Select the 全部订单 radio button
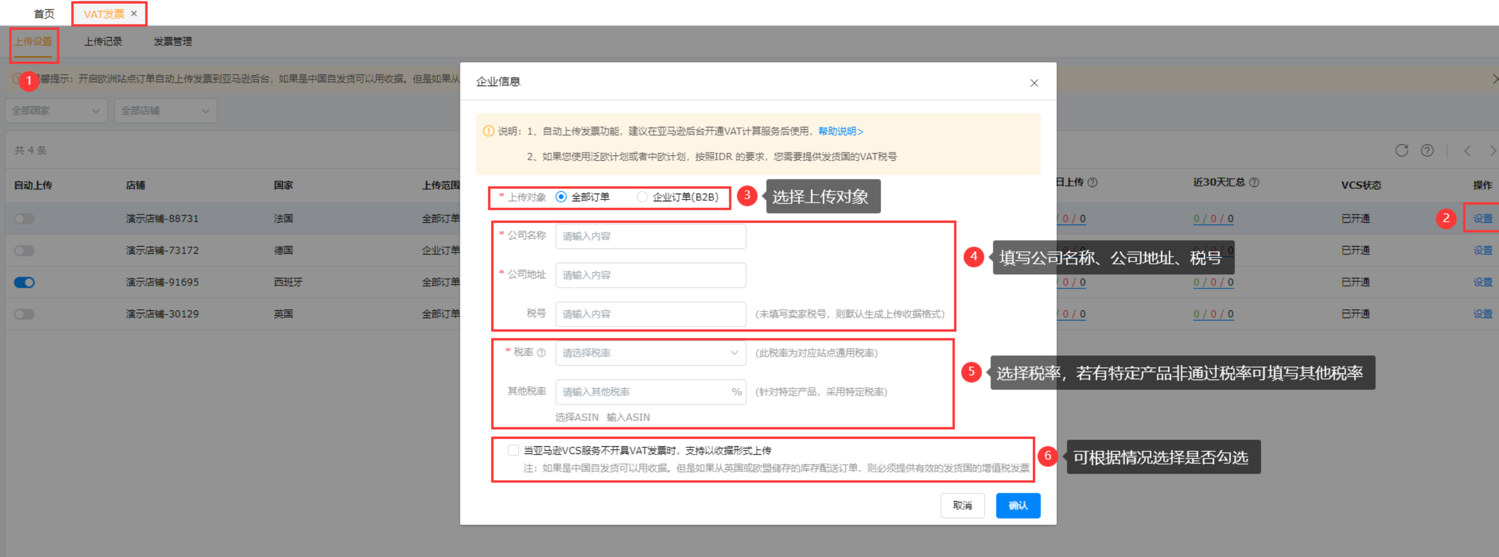 (x=561, y=197)
